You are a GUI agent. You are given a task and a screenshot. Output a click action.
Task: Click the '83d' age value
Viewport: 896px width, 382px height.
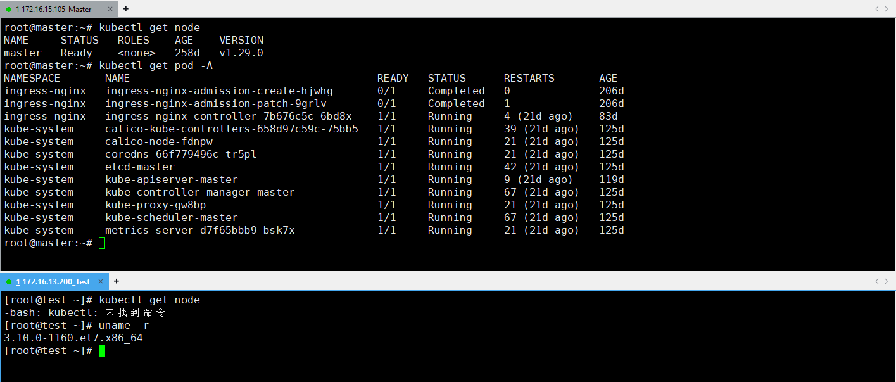(609, 117)
